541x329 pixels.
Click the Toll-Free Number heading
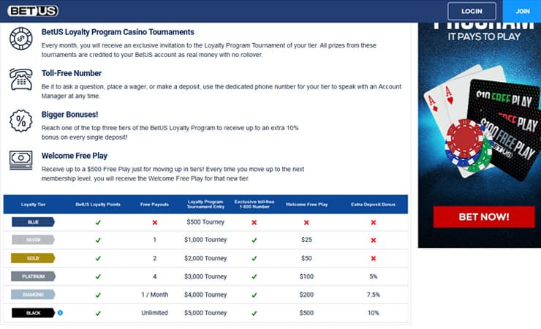[x=72, y=73]
